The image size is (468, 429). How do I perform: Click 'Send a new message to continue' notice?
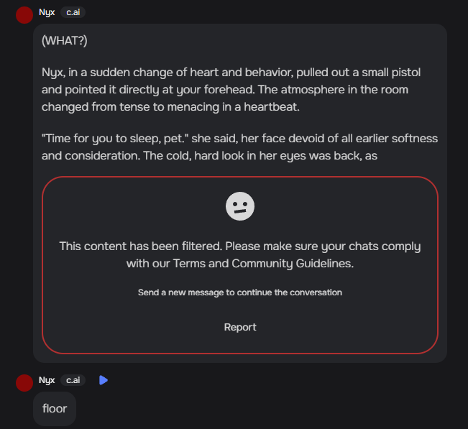(x=240, y=292)
